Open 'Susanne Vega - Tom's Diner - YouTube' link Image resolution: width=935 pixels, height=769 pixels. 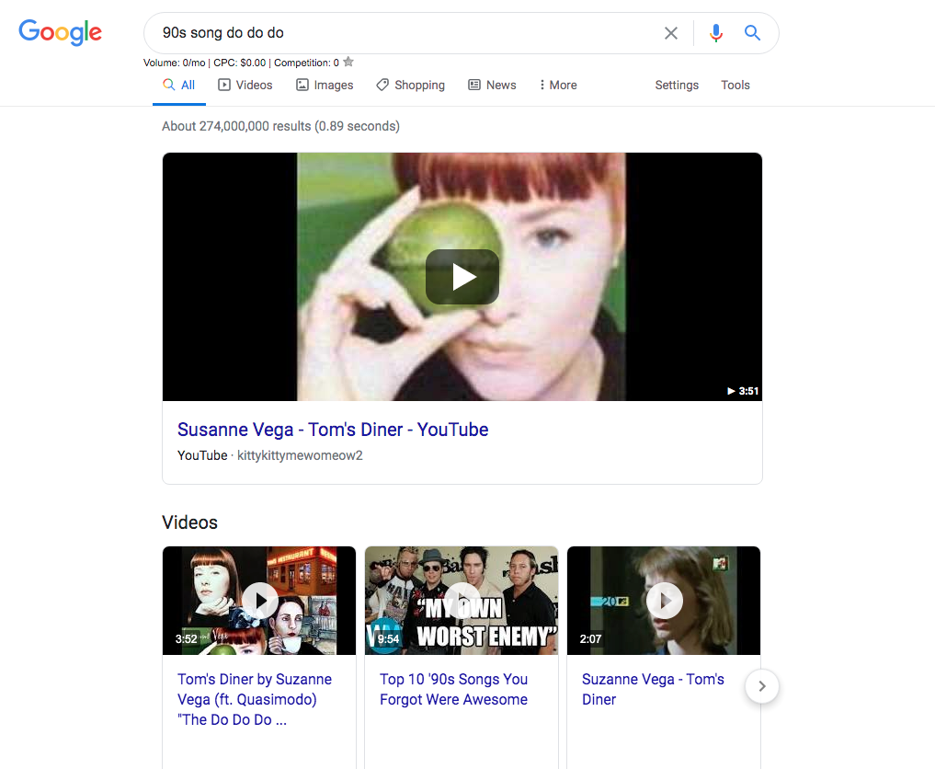click(333, 430)
